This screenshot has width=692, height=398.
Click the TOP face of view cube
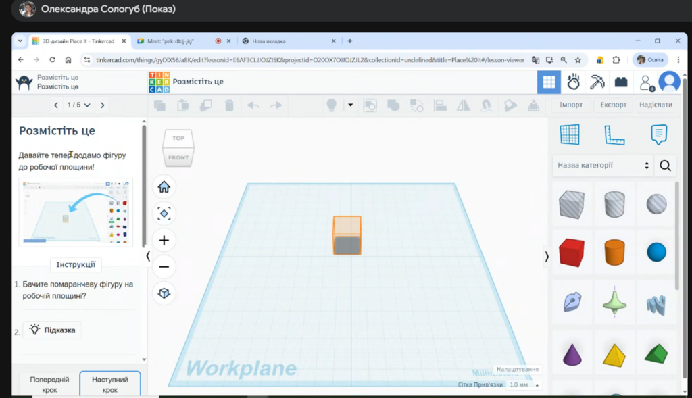tap(178, 138)
